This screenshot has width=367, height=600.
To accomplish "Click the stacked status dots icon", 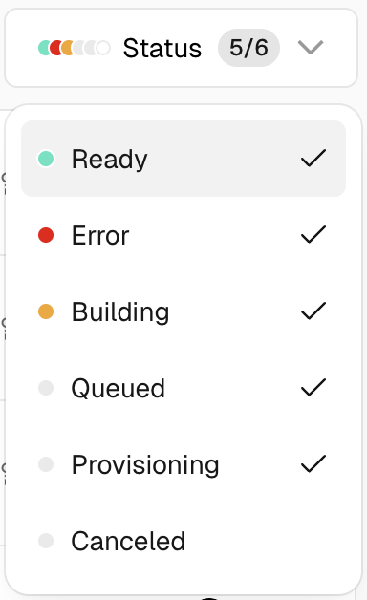I will (75, 48).
